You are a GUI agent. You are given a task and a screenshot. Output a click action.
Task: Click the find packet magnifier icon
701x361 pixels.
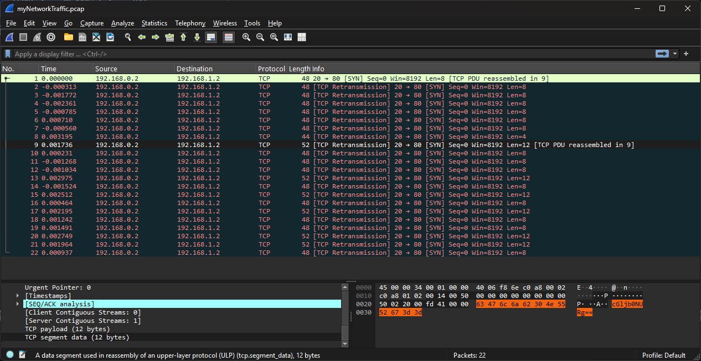click(127, 37)
